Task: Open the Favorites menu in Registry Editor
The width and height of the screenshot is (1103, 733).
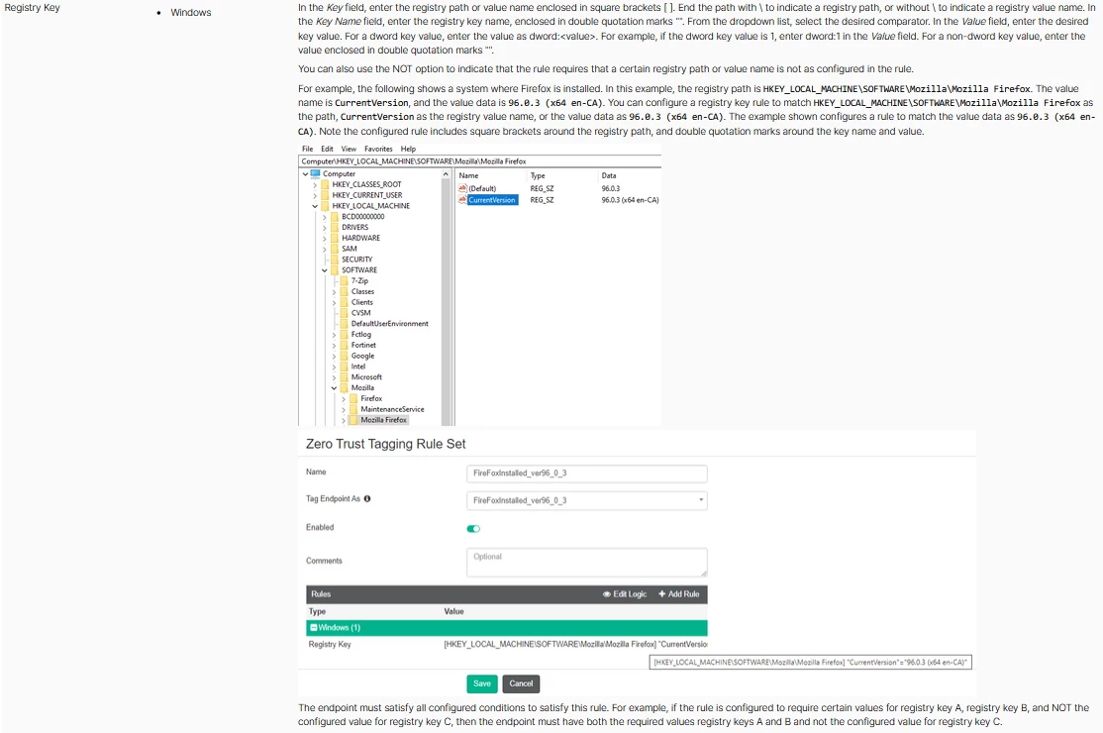Action: [378, 150]
